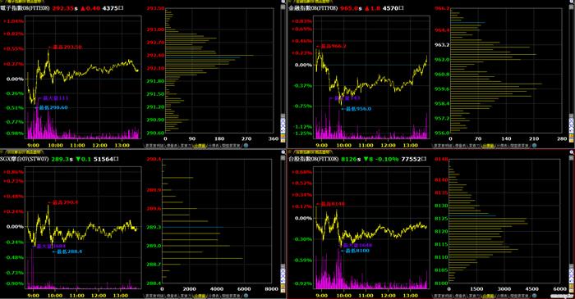Click the 金融指數08(FITF08) panel title
The image size is (575, 299).
[313, 8]
